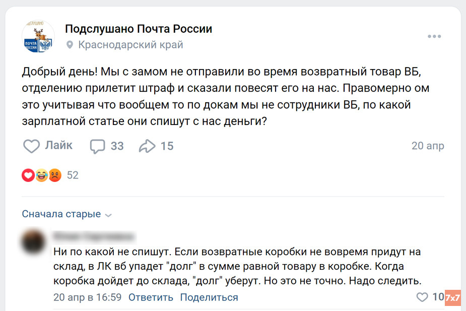Click Поделиться below the comment
The image size is (466, 311).
pyautogui.click(x=209, y=297)
